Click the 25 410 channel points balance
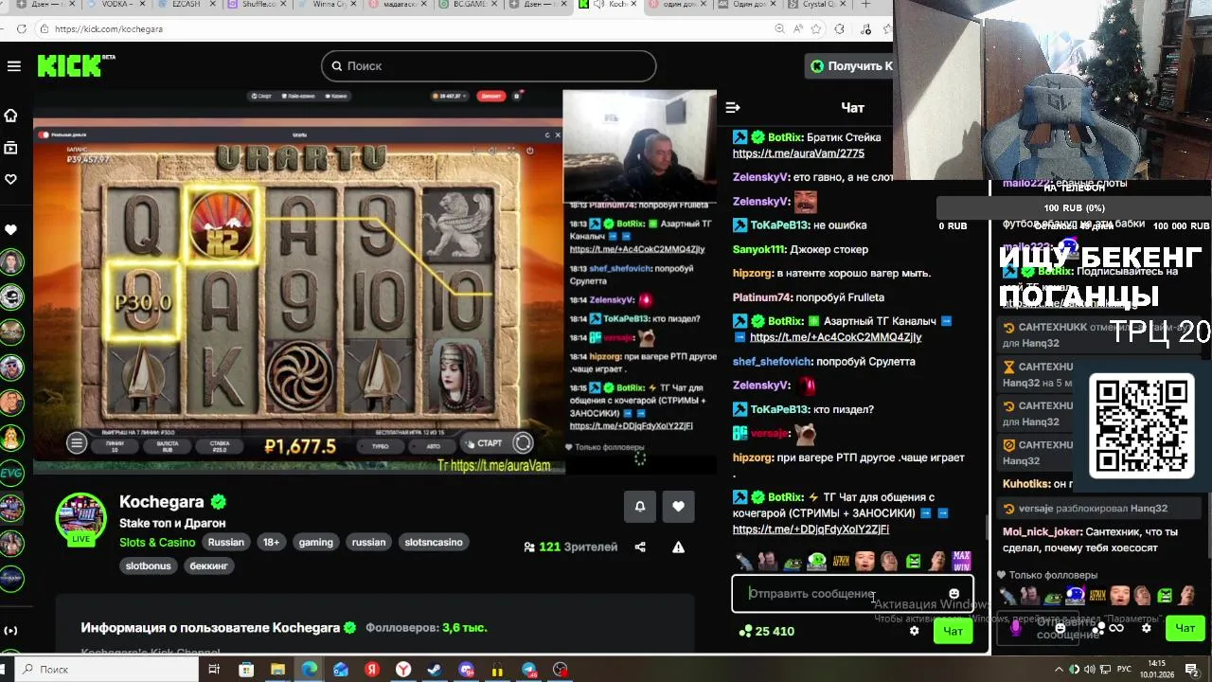1212x682 pixels. coord(767,631)
